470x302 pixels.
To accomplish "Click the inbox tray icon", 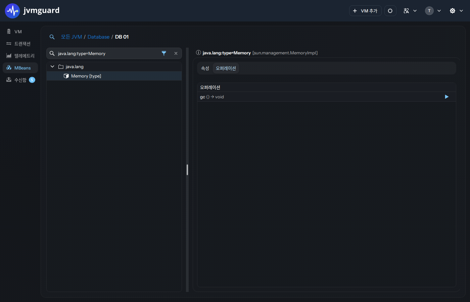I will click(9, 80).
